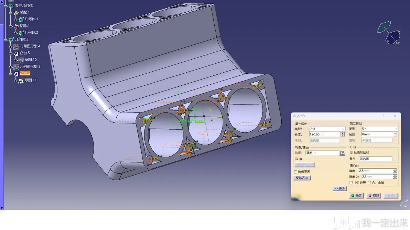Click the 反转方向 button
The width and height of the screenshot is (410, 230).
click(x=302, y=178)
